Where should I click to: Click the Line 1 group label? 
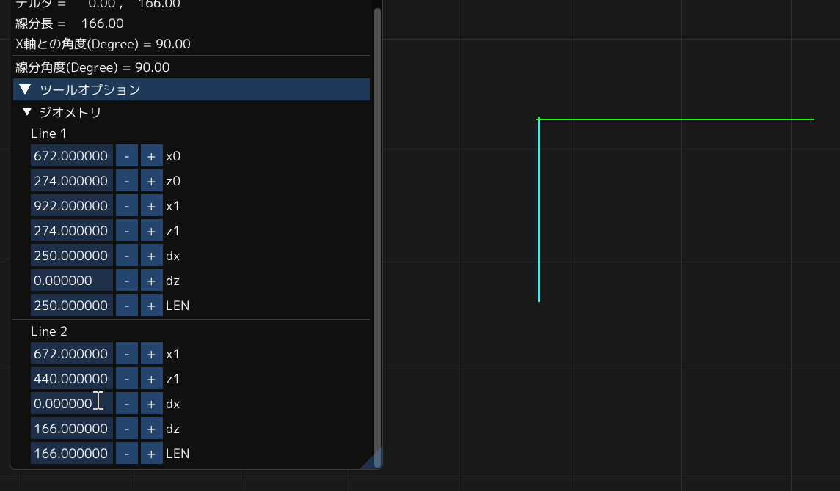click(48, 133)
